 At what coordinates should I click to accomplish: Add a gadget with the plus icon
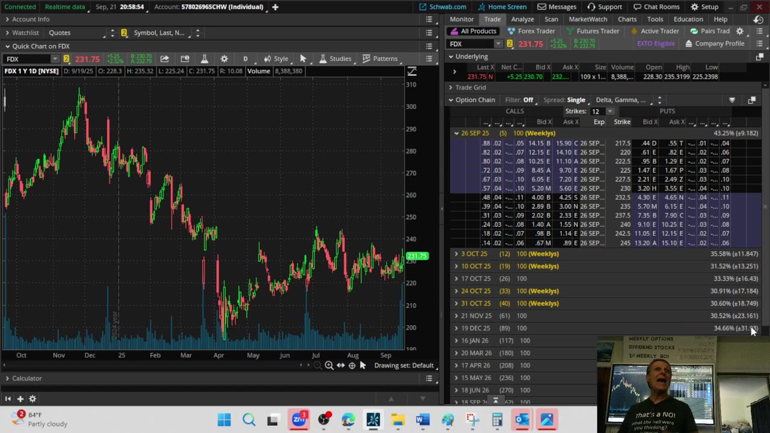pyautogui.click(x=20, y=399)
